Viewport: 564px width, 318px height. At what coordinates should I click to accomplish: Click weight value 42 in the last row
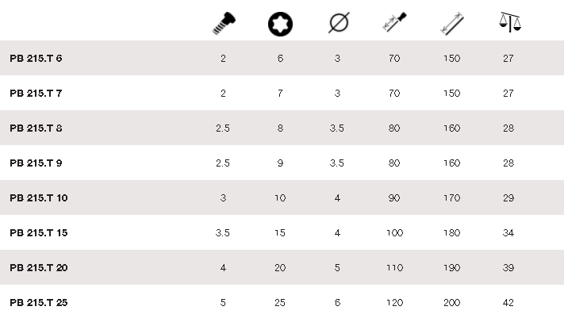point(508,303)
